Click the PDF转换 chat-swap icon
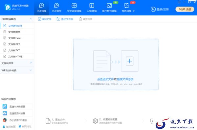Viewport: 197px width, 130px height. tap(42, 6)
